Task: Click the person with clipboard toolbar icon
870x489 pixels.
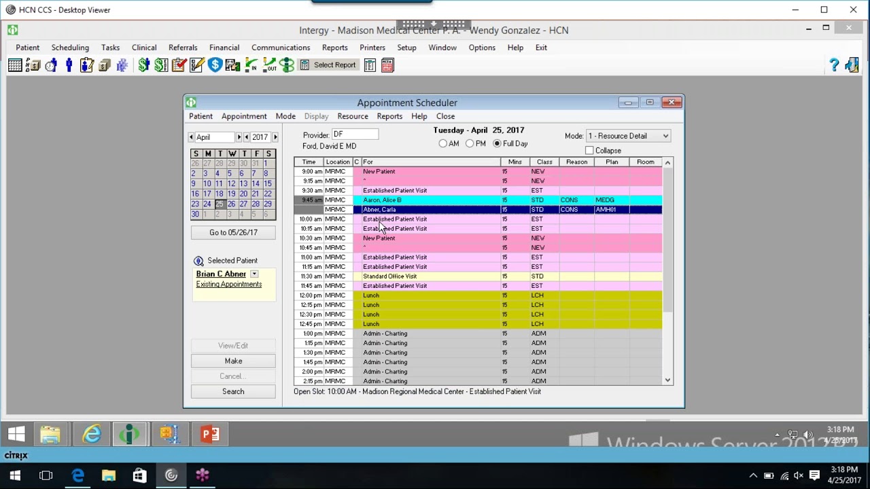Action: [x=86, y=65]
